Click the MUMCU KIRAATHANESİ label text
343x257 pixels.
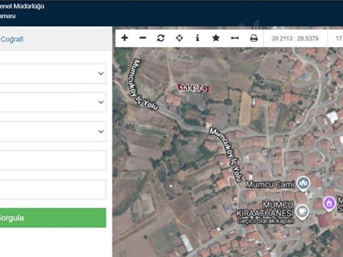(x=265, y=209)
